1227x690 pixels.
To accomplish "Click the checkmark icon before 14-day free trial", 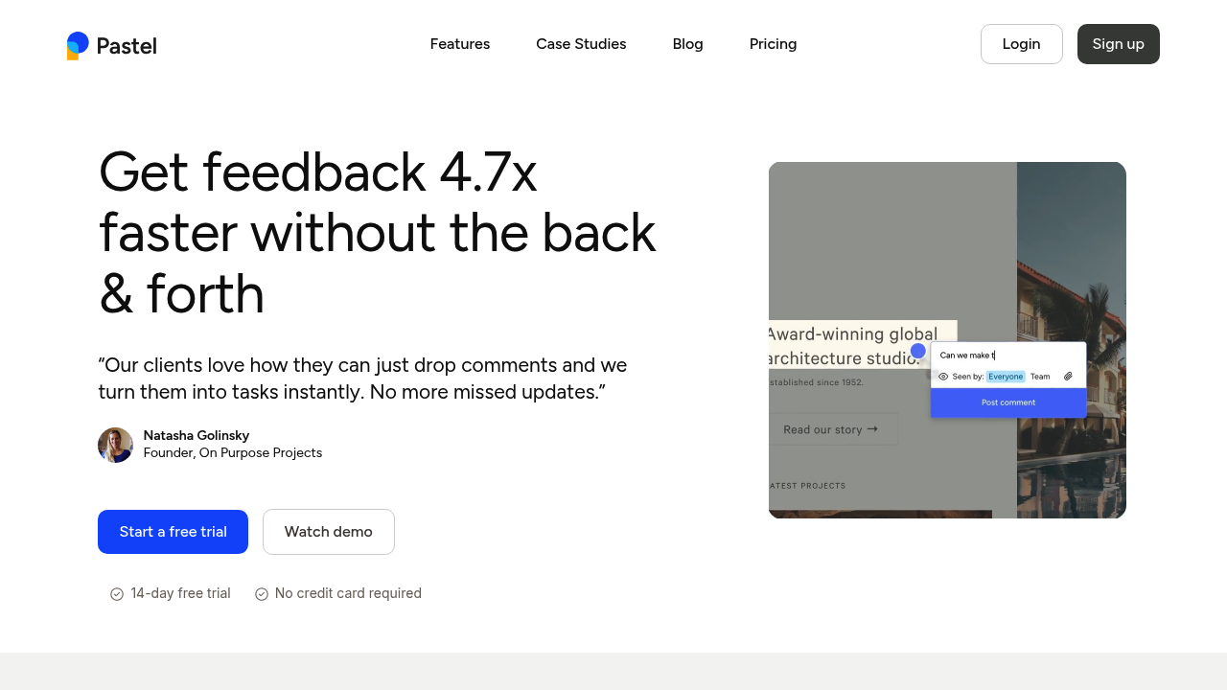I will (x=115, y=594).
